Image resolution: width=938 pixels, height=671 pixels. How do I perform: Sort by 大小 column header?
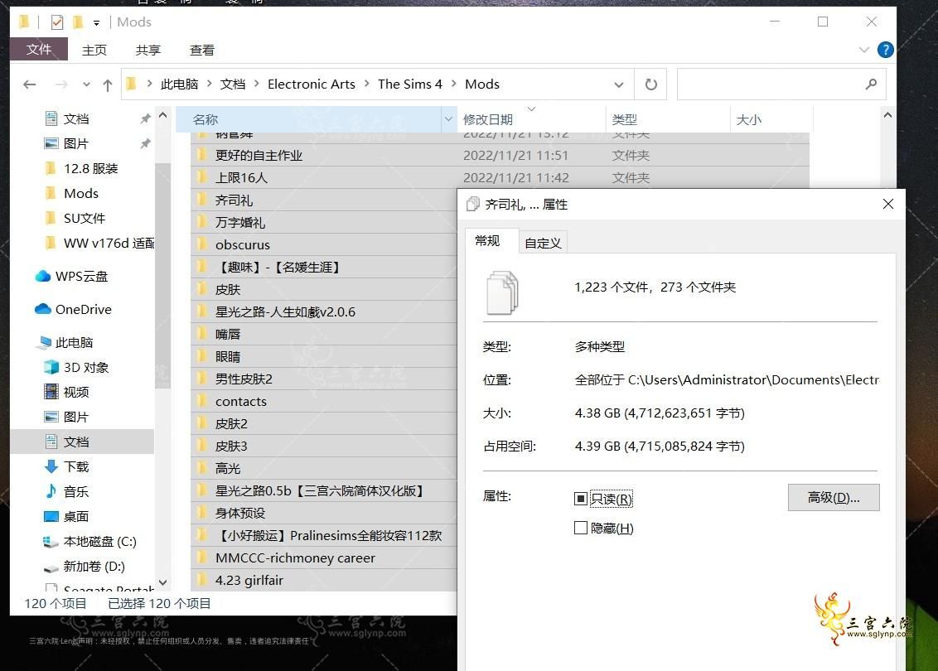771,119
